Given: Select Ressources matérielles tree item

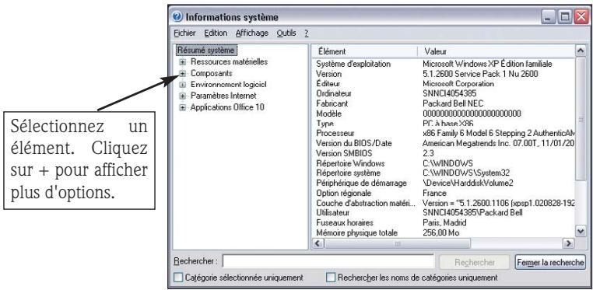Looking at the screenshot, I should pyautogui.click(x=229, y=61).
